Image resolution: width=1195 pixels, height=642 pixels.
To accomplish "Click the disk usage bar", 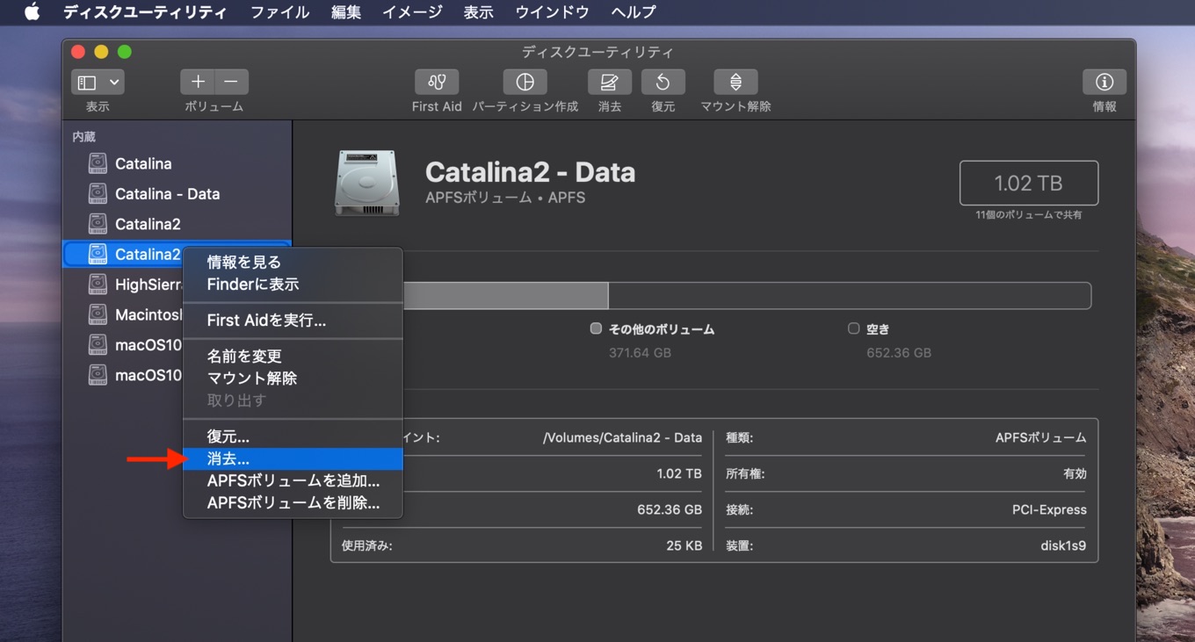I will pos(711,295).
